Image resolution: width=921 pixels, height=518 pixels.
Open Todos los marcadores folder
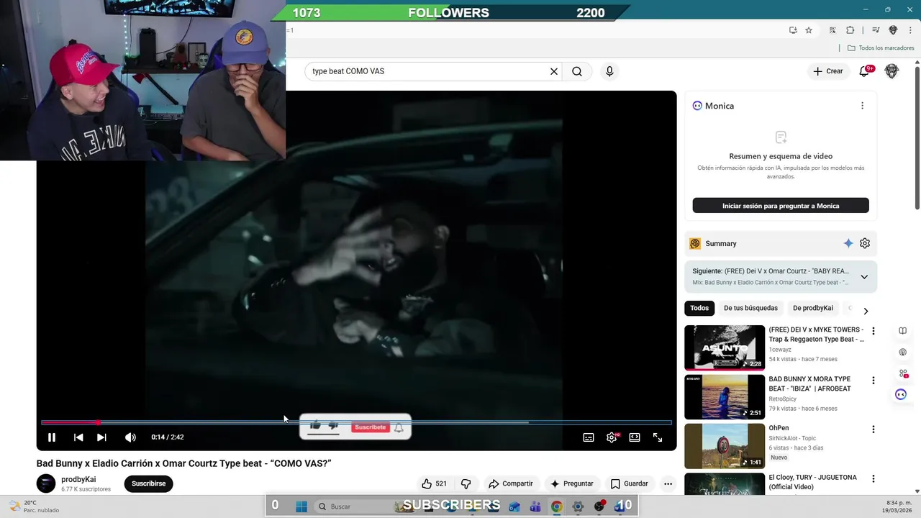point(881,48)
